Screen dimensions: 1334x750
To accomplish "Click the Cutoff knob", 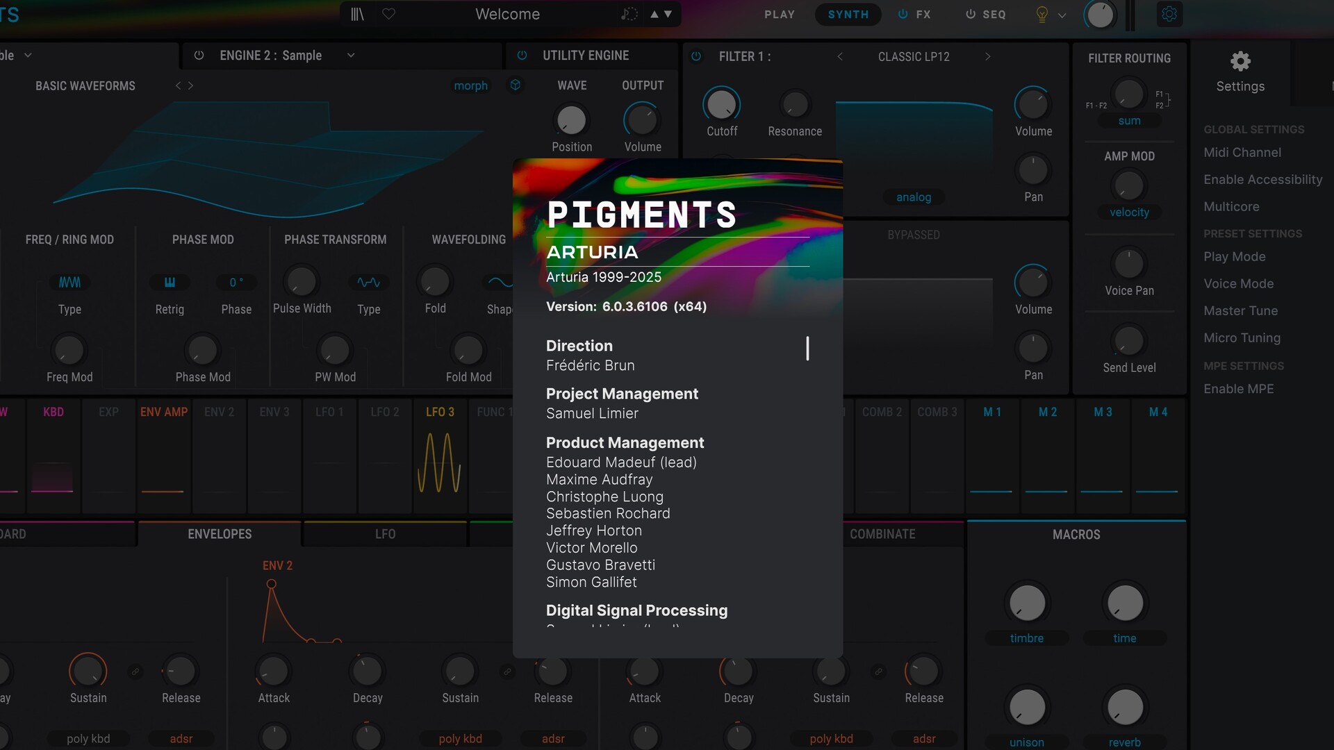I will [x=722, y=104].
